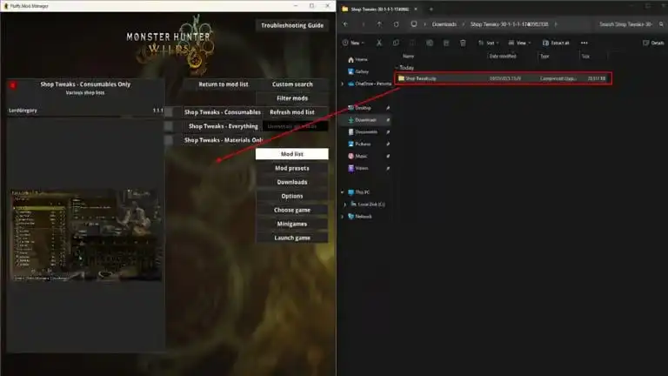
Task: Open Home in Explorer sidebar
Action: click(357, 60)
